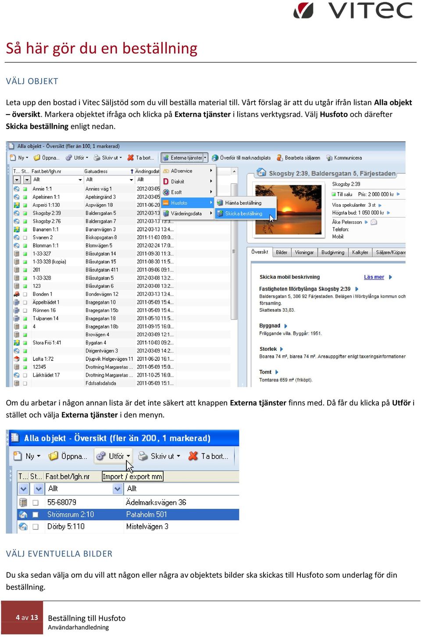Click the tractor icon on the Bonden 1 row
This screenshot has height=637, width=421.
pos(17,294)
